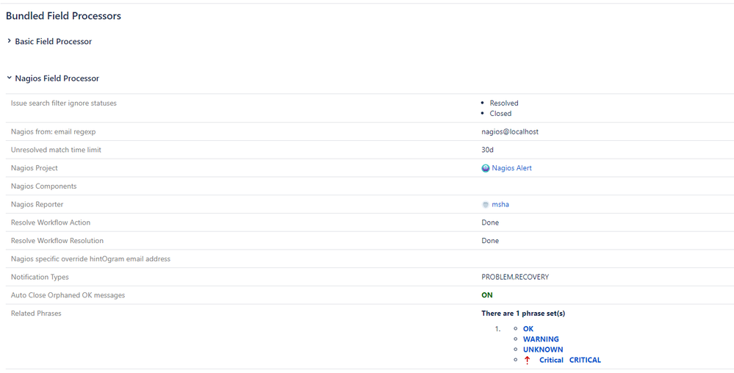Click the OK phrase link
Screen dimensions: 734x373
pyautogui.click(x=528, y=329)
